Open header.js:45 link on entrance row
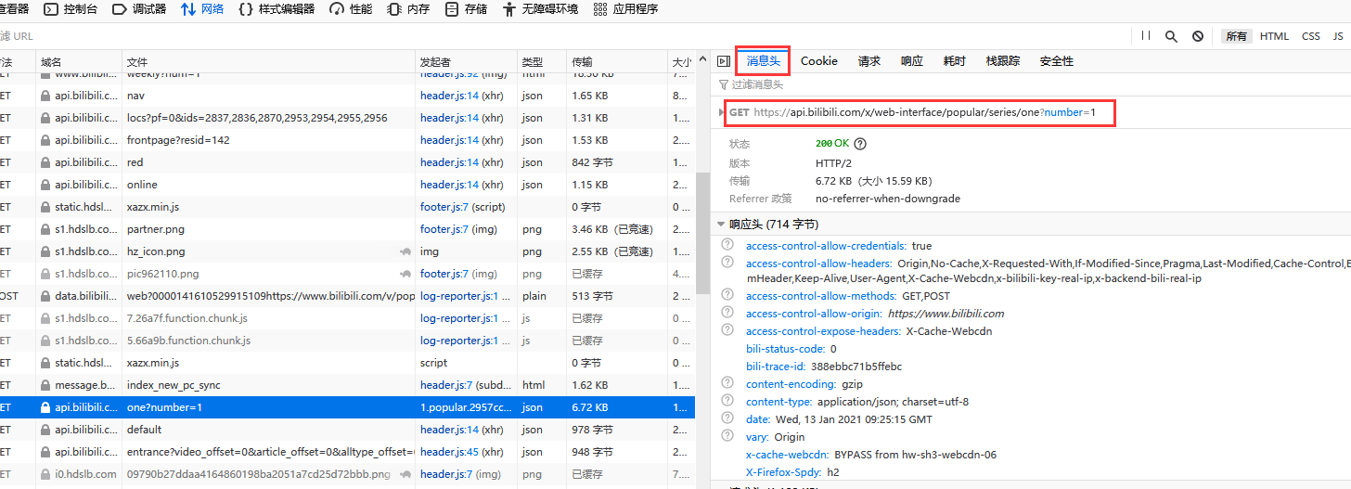The height and width of the screenshot is (489, 1351). point(449,452)
